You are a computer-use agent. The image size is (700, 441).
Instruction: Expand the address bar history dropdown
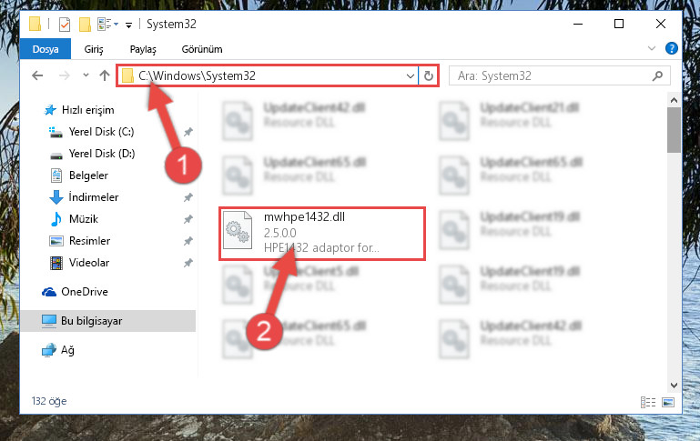[x=411, y=76]
